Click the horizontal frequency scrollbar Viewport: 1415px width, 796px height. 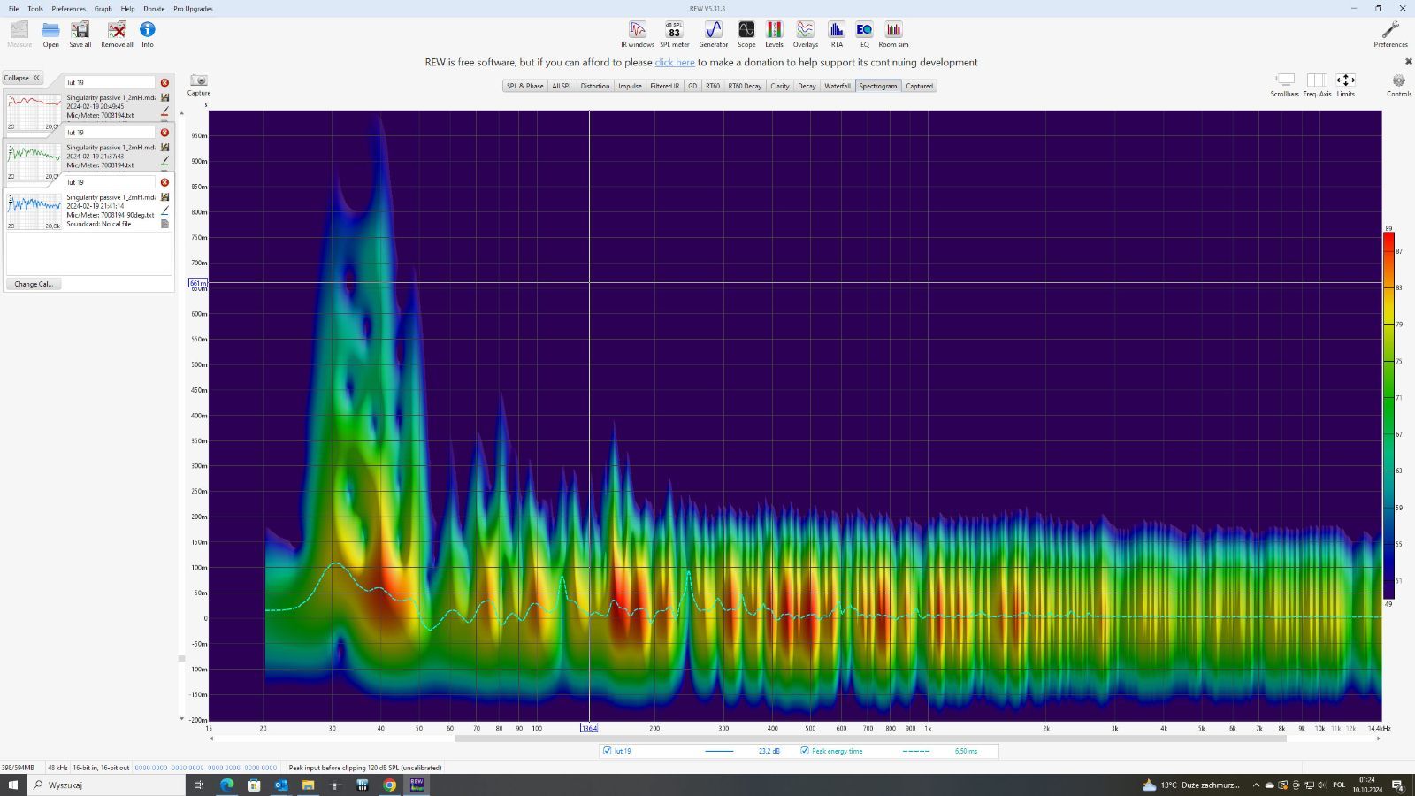[870, 739]
